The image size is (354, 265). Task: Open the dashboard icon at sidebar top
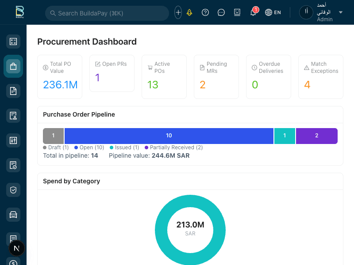[13, 42]
